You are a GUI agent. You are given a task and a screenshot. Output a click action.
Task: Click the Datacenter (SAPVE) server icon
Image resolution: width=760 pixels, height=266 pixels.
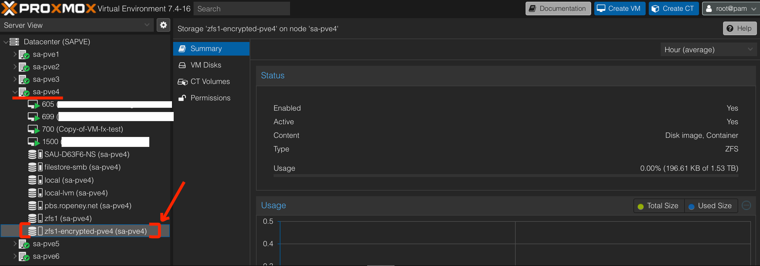pyautogui.click(x=14, y=42)
